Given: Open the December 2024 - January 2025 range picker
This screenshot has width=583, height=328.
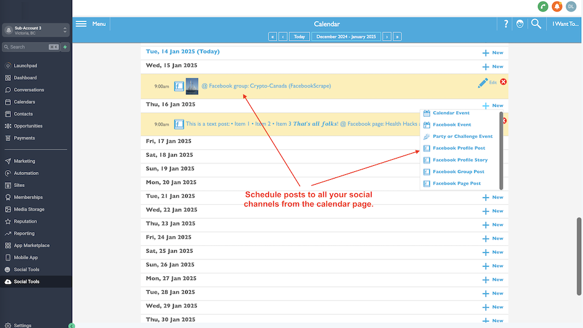Looking at the screenshot, I should [346, 36].
